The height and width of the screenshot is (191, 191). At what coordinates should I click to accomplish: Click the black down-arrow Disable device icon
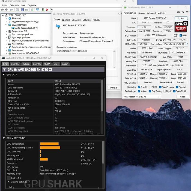tap(51, 10)
